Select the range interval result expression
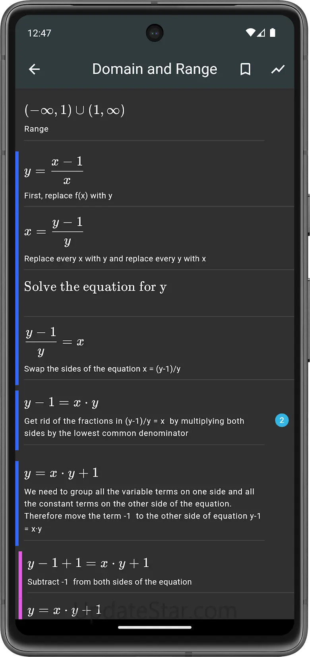This screenshot has width=310, height=657. coord(75,111)
